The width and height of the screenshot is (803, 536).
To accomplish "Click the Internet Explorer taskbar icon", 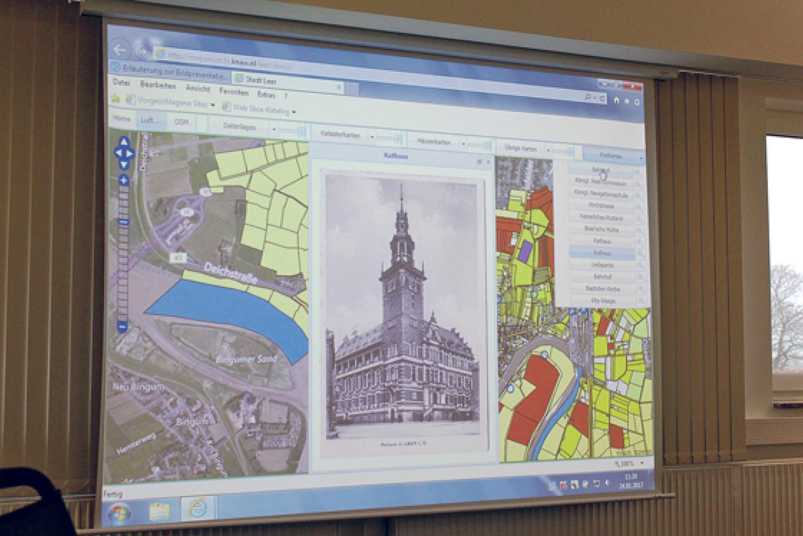I will [197, 509].
